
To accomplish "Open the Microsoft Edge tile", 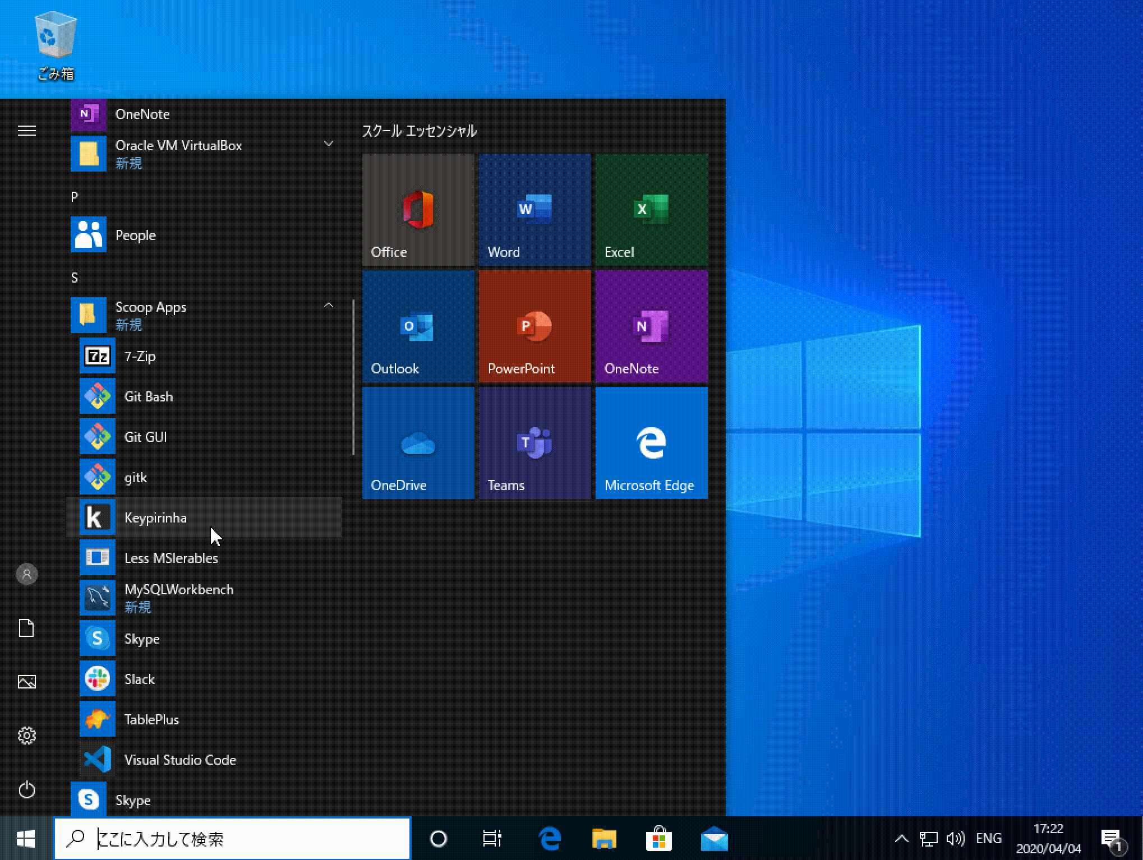I will (651, 443).
